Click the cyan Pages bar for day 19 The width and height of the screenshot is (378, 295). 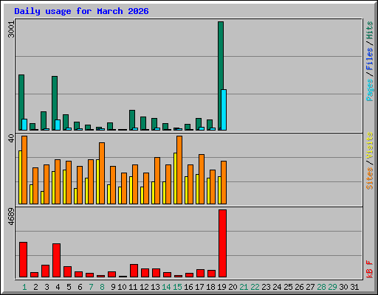pos(224,110)
